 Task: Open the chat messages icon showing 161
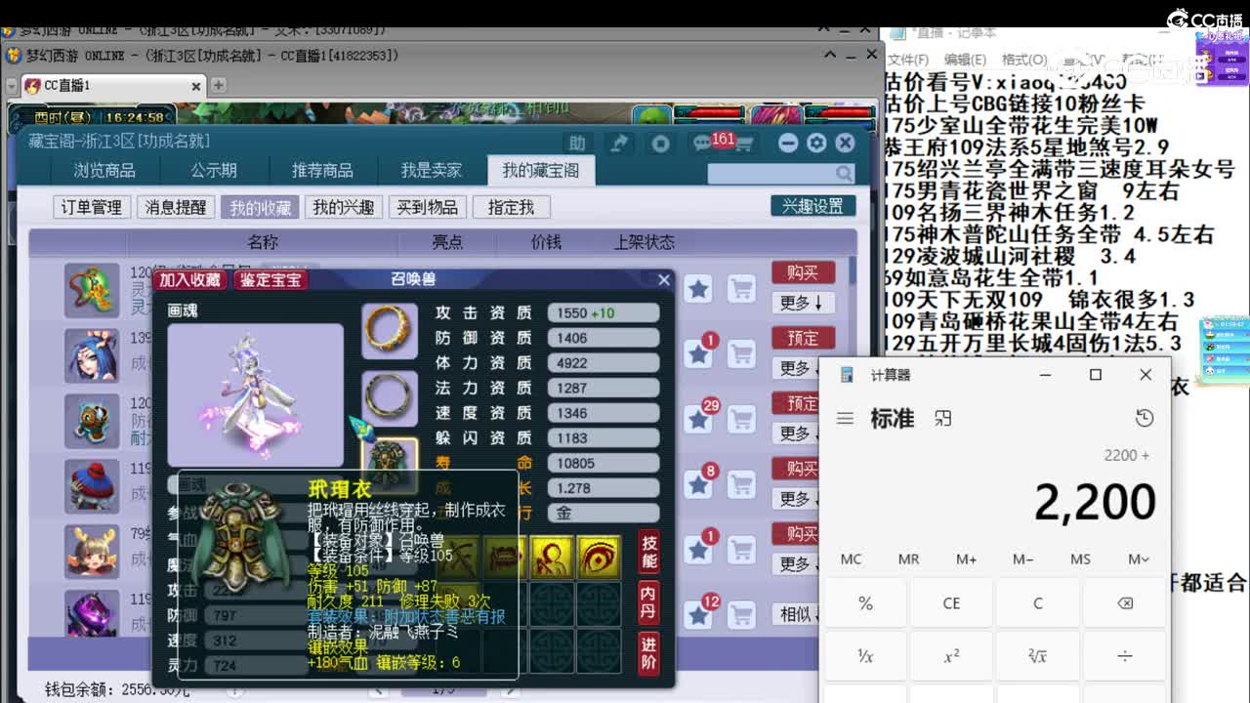[702, 144]
